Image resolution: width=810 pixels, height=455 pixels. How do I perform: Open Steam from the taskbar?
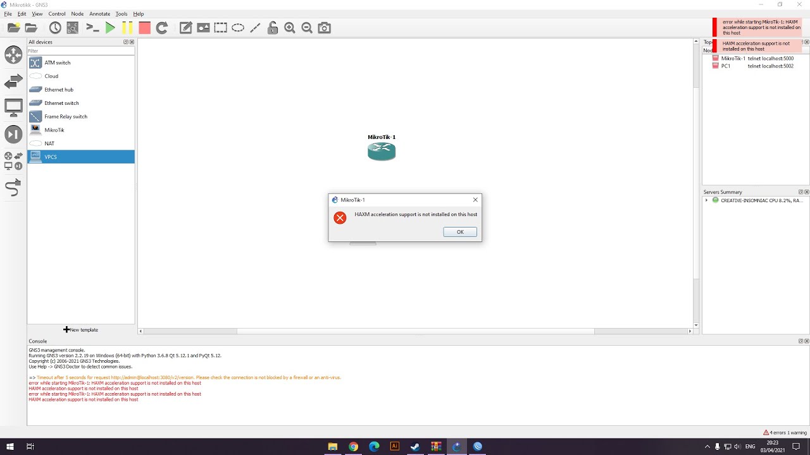[415, 446]
